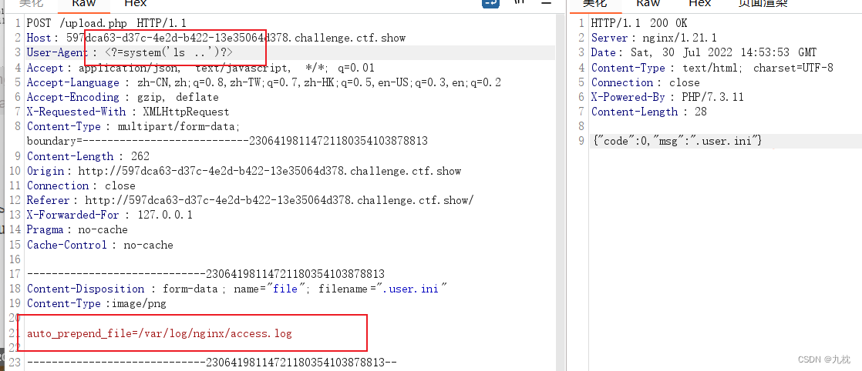Viewport: 862px width, 371px height.
Task: Click response Connection: close header
Action: pos(645,83)
